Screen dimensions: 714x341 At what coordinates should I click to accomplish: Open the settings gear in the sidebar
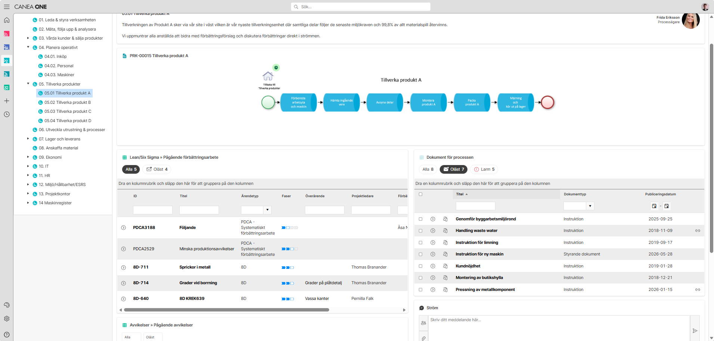tap(7, 319)
